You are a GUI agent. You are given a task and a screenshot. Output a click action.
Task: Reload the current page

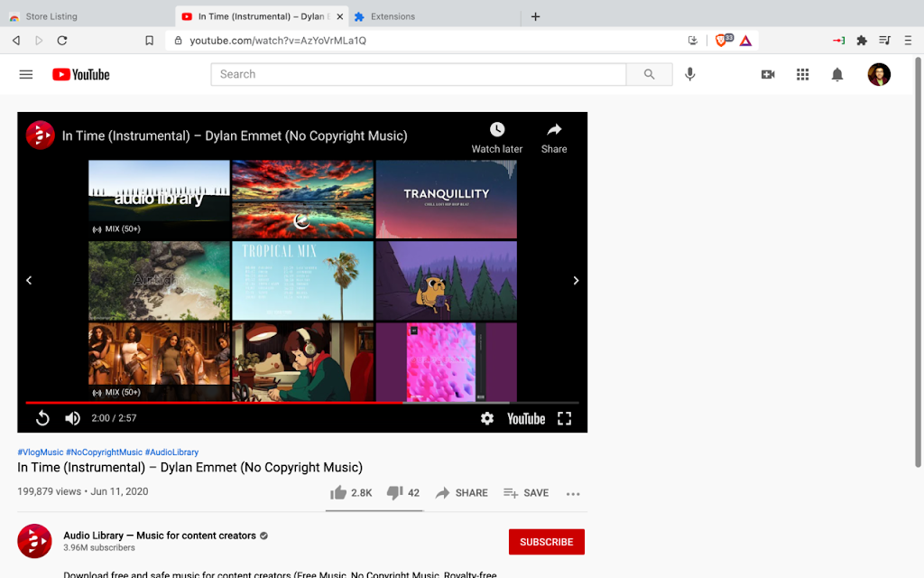[62, 41]
